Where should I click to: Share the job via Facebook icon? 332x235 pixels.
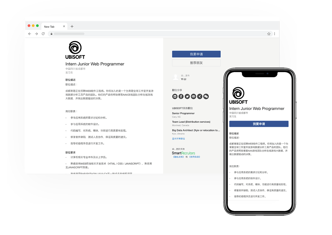[x=181, y=96]
